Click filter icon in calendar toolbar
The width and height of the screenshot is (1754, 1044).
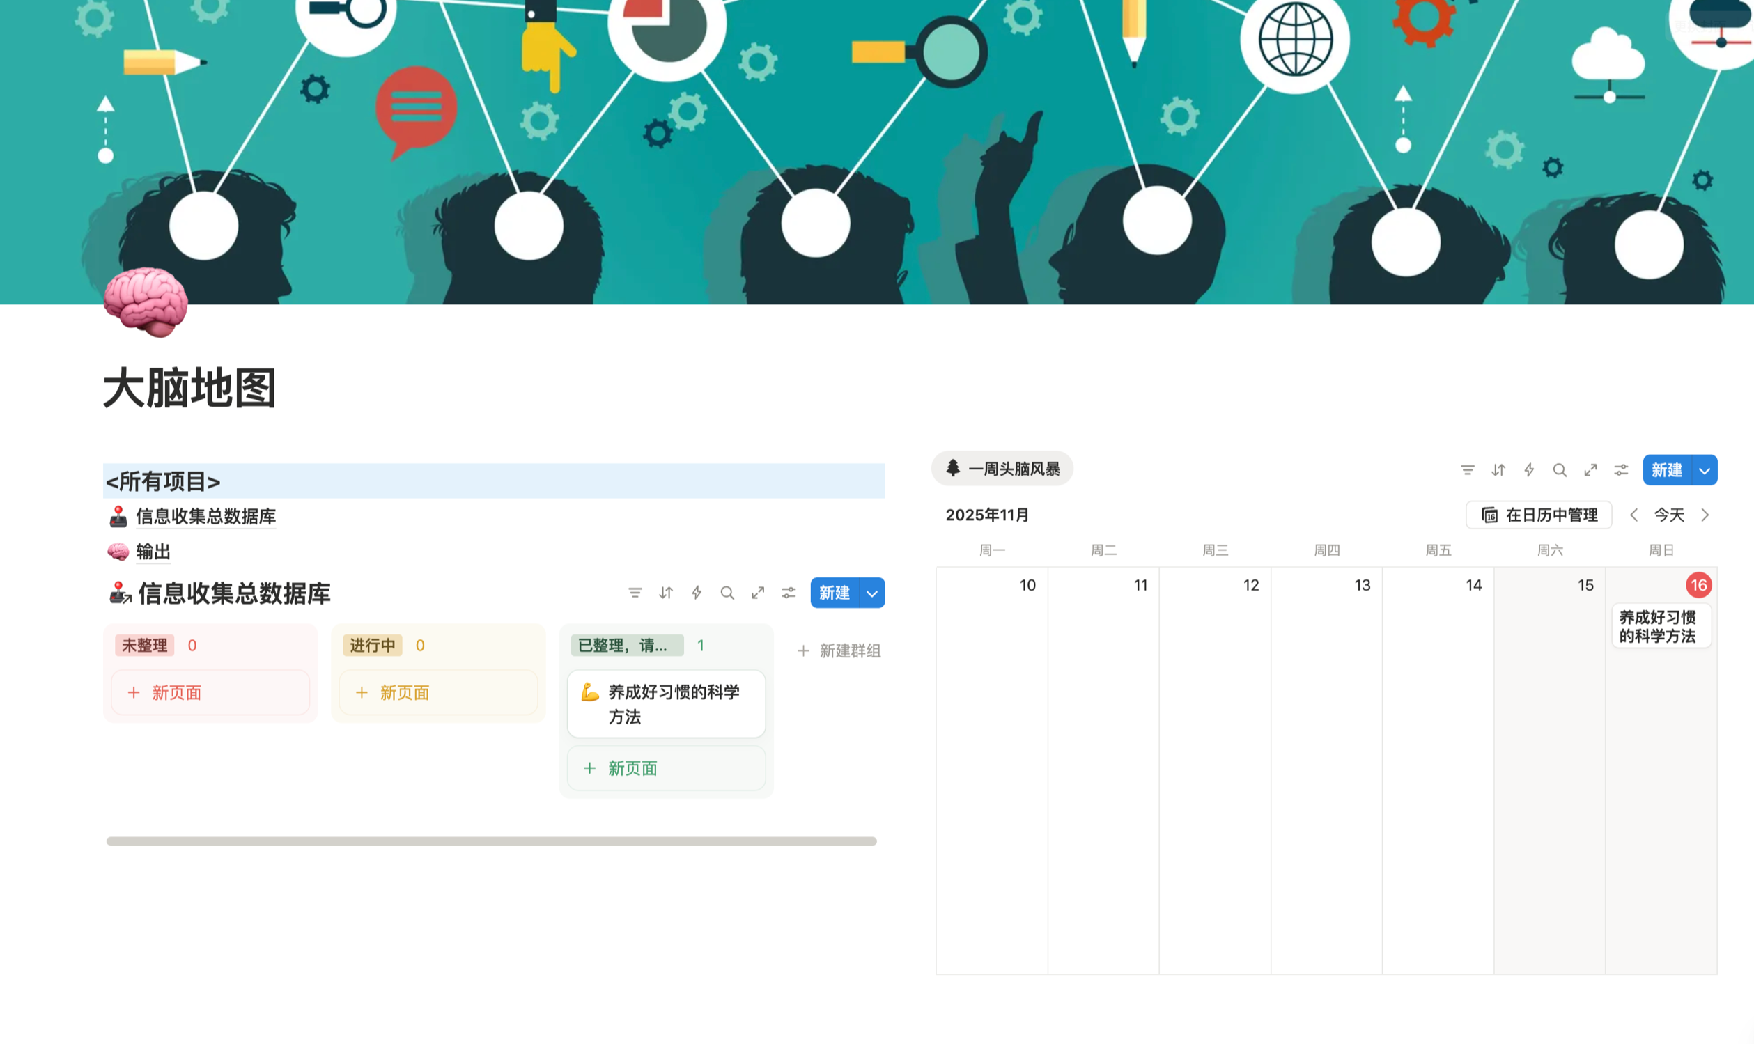tap(1467, 470)
